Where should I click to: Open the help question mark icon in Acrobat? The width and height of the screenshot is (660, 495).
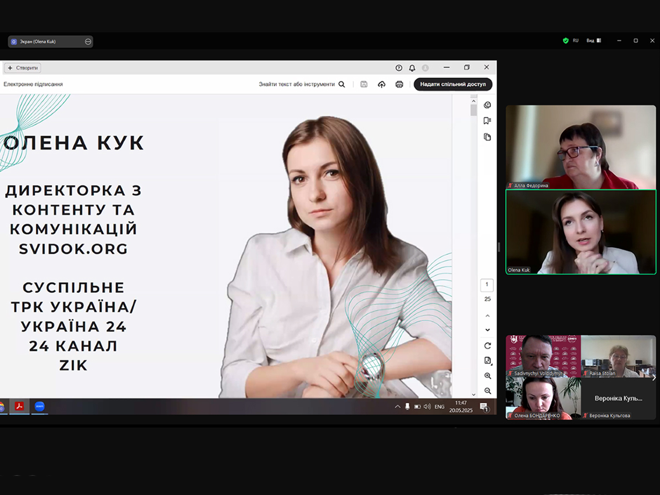pyautogui.click(x=399, y=68)
